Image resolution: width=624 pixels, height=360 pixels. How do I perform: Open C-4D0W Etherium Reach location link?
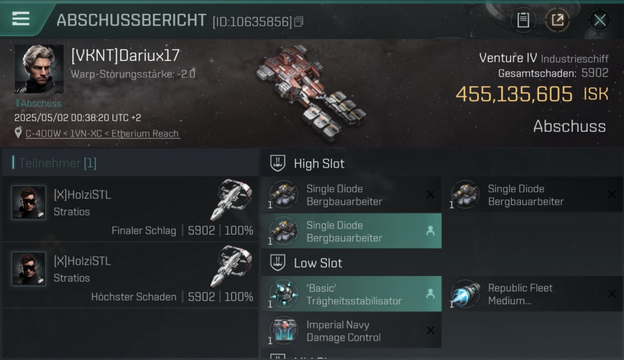[103, 133]
